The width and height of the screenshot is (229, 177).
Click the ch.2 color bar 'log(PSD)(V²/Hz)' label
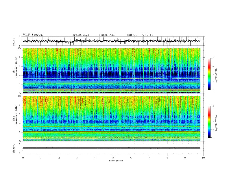click(217, 123)
